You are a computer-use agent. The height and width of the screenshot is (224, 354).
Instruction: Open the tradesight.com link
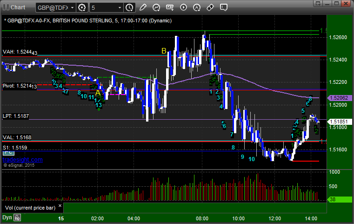pyautogui.click(x=22, y=160)
